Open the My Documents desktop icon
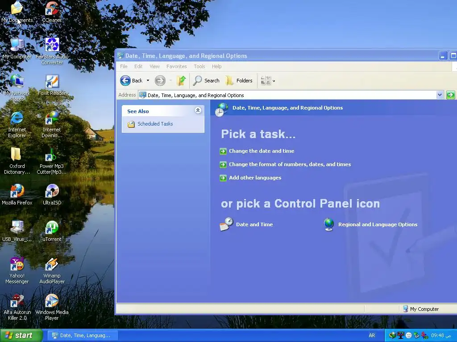This screenshot has width=457, height=342. pyautogui.click(x=17, y=12)
